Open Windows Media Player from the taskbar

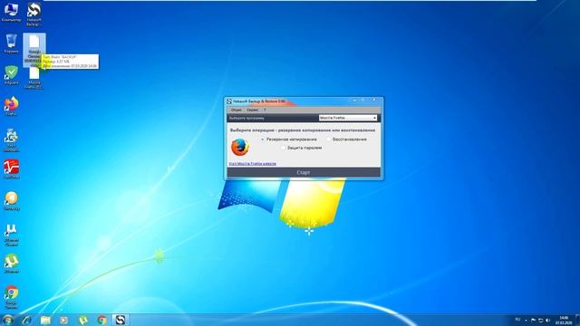(x=63, y=320)
